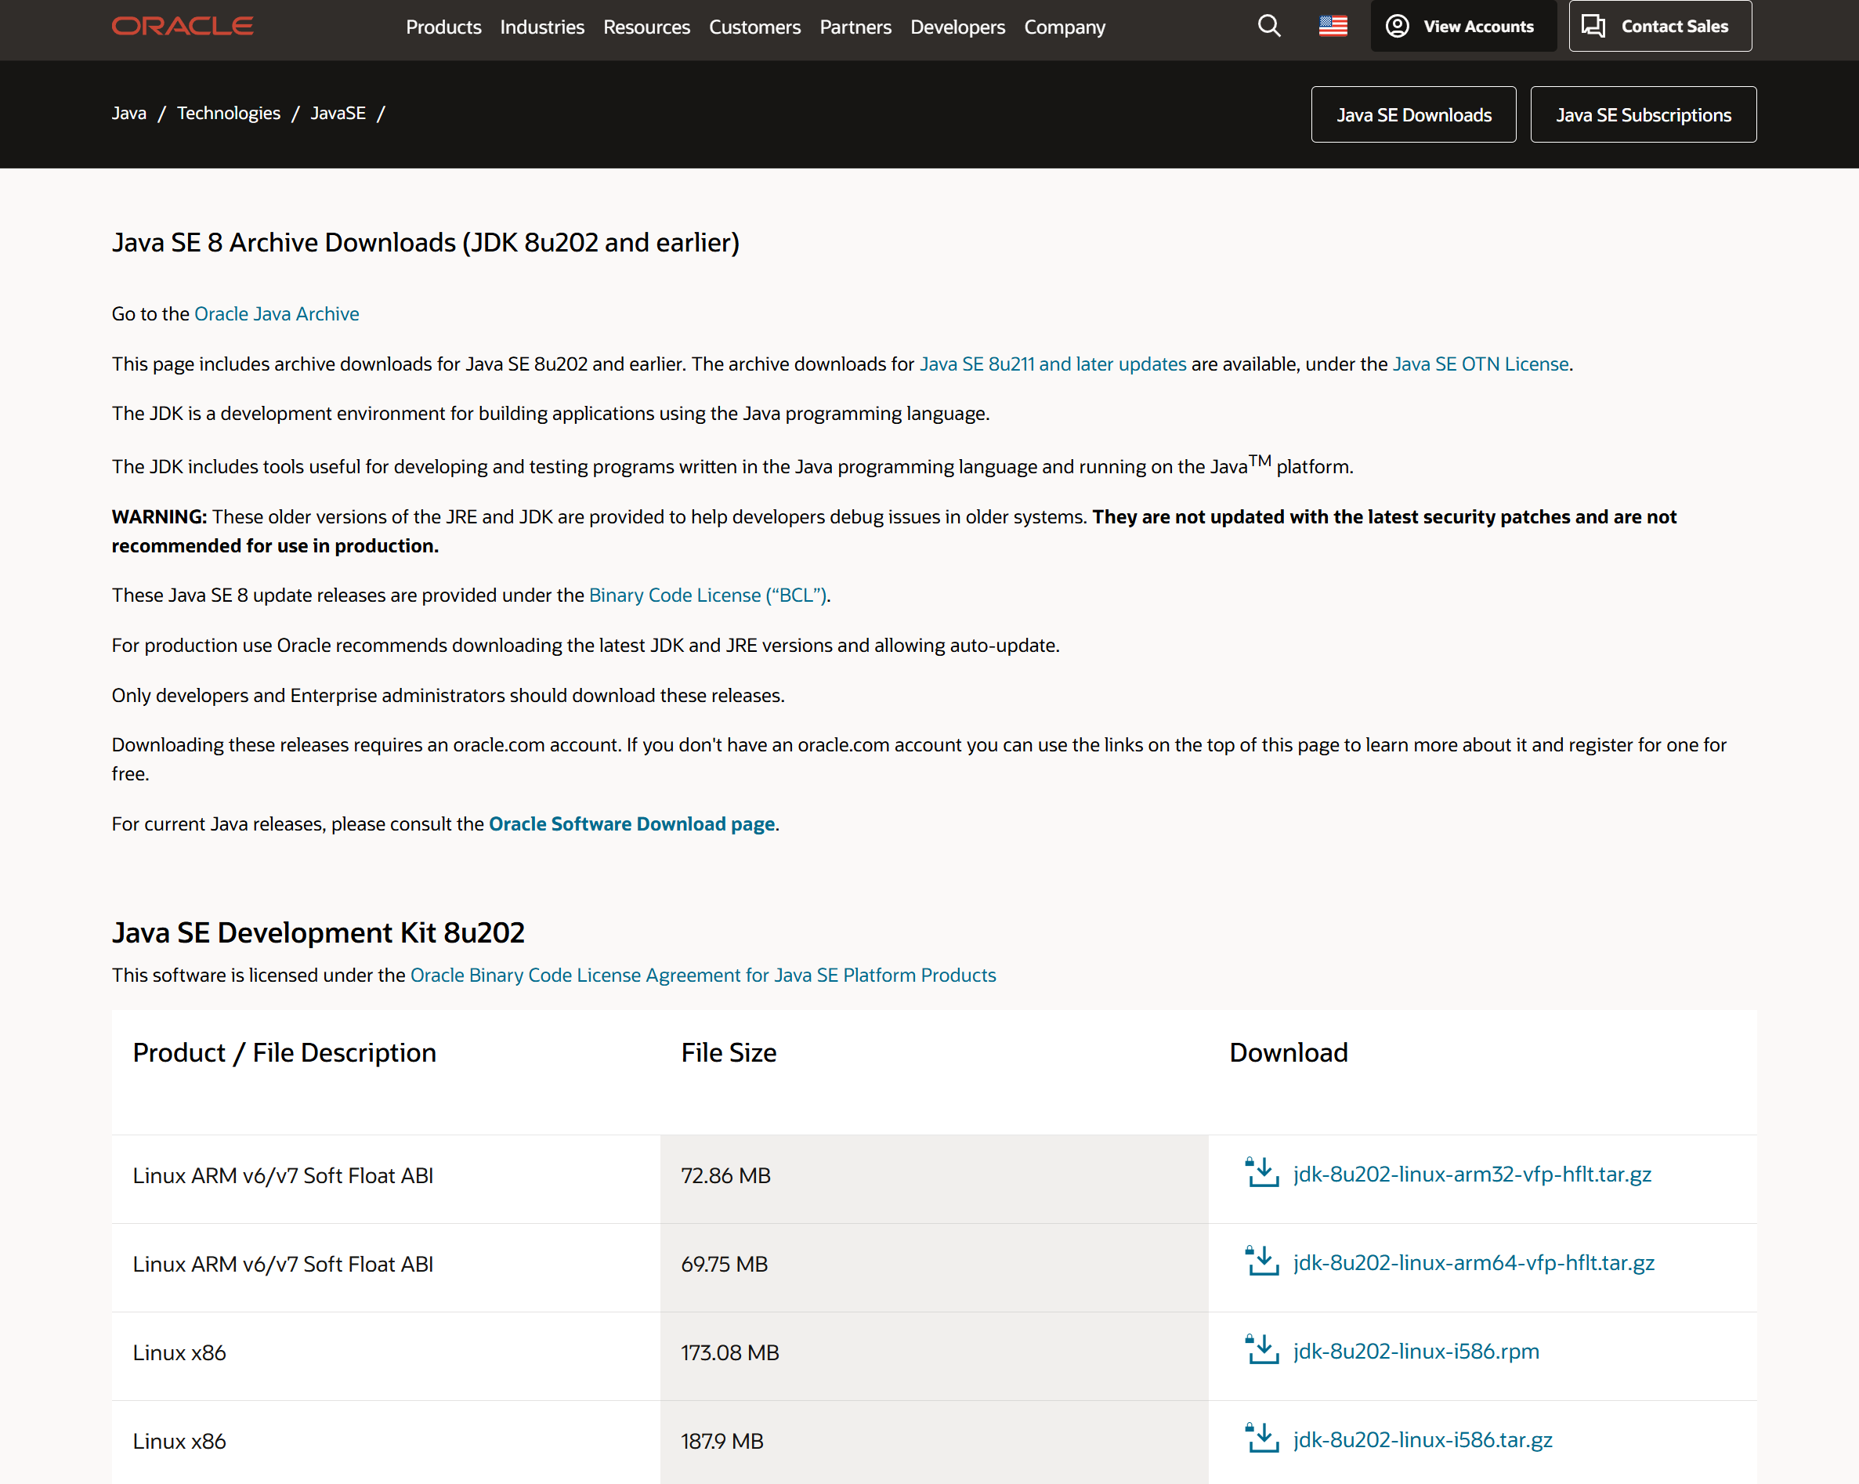Open Java SE Downloads button
Screen dimensions: 1859x1484
(1413, 114)
